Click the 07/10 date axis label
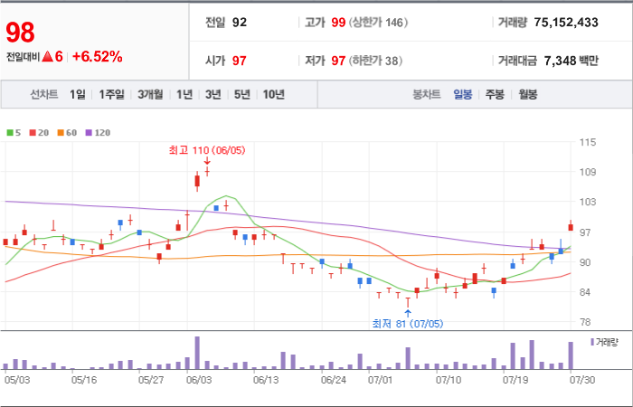Screen dimensions: 633x407 [x=449, y=380]
